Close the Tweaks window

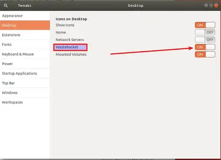tap(216, 5)
